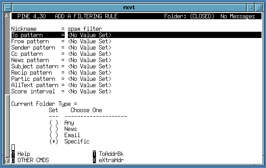
Task: Maximize the rxvt window
Action: pos(258,8)
